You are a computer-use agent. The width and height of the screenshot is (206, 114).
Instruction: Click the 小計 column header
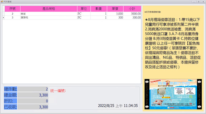pos(132,9)
